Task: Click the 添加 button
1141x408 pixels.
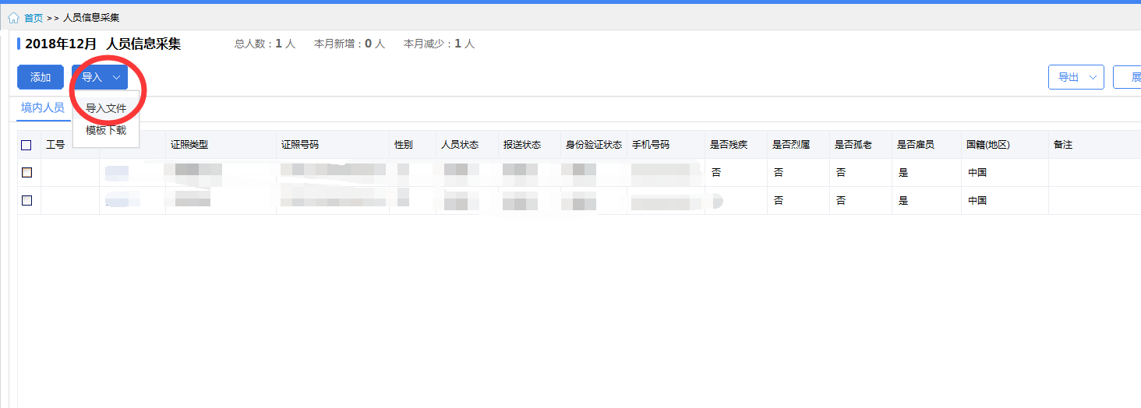Action: [x=41, y=77]
